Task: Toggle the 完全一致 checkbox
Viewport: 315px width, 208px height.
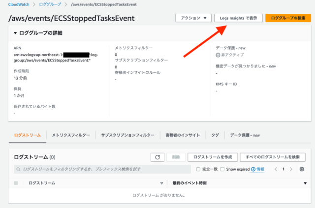Action: click(x=198, y=169)
